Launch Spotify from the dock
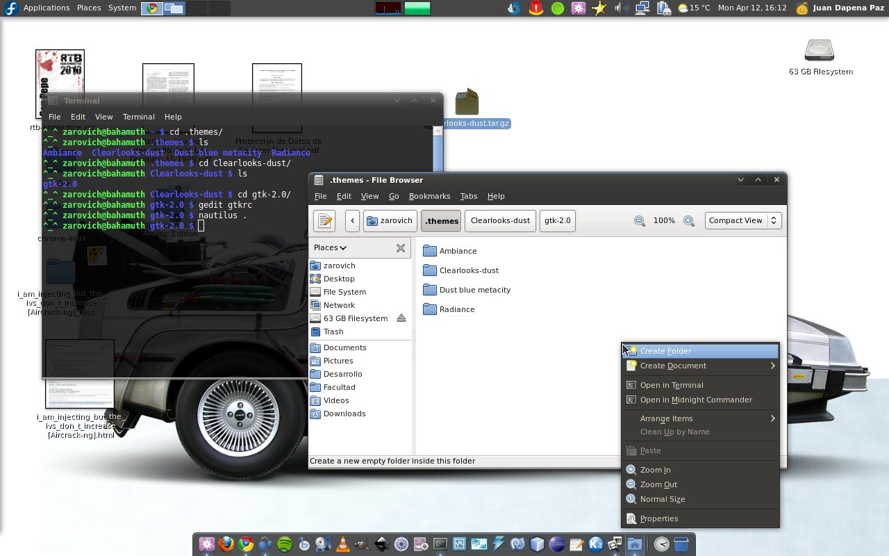Viewport: 889px width, 556px height. pyautogui.click(x=284, y=544)
